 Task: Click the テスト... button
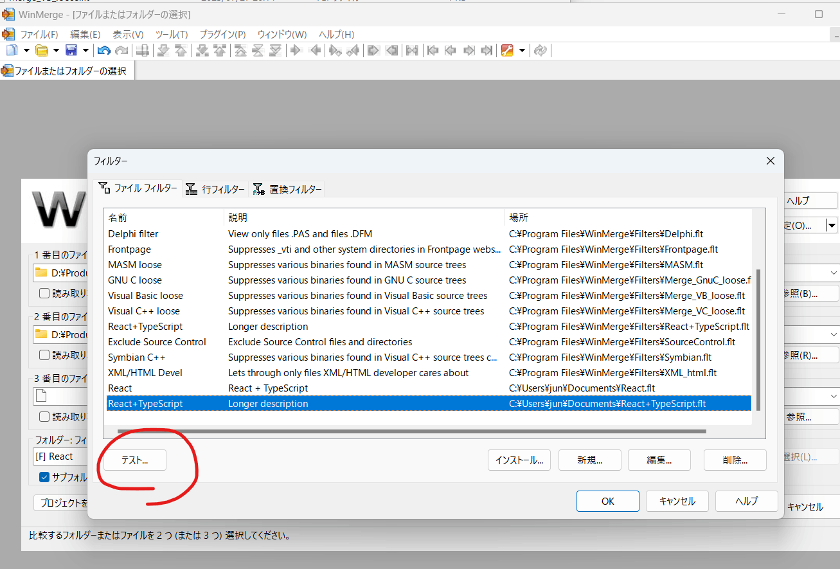click(135, 460)
